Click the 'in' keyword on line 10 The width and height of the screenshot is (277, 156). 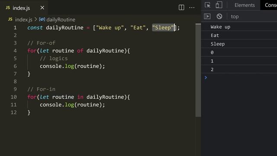80,97
